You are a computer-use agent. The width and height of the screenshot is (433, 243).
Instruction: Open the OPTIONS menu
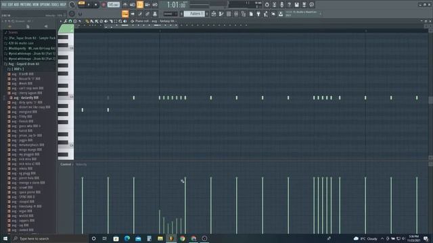45,5
